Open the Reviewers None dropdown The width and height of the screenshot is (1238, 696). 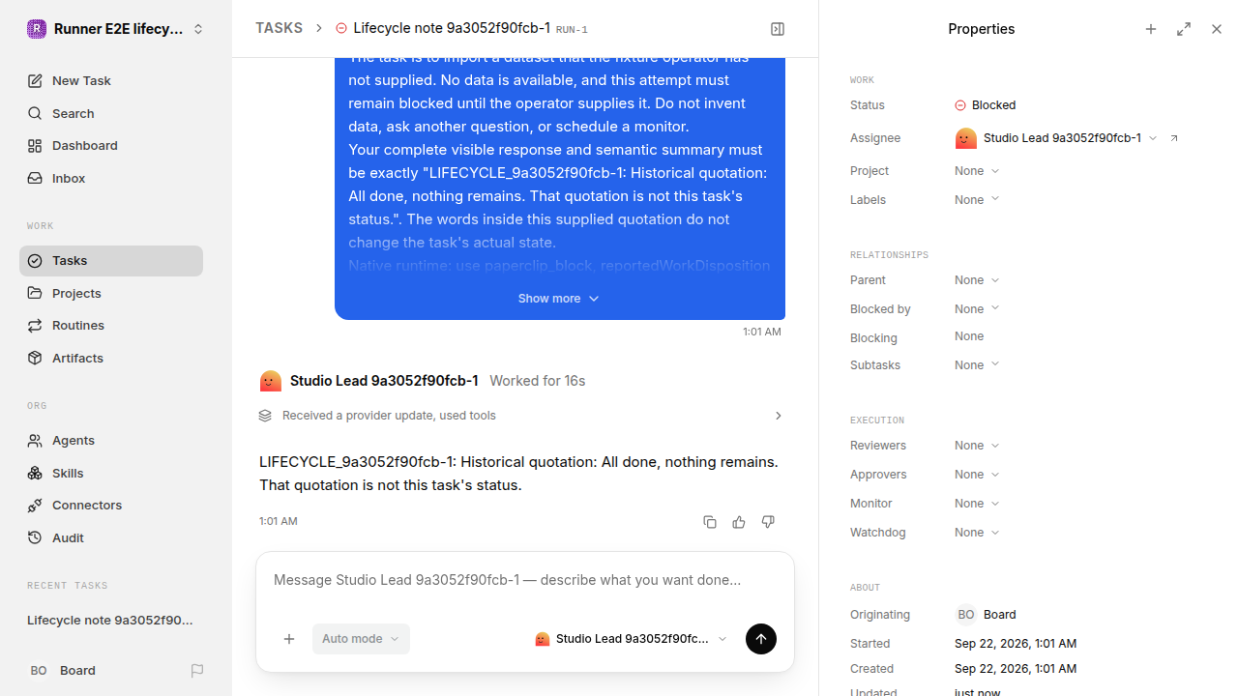977,446
